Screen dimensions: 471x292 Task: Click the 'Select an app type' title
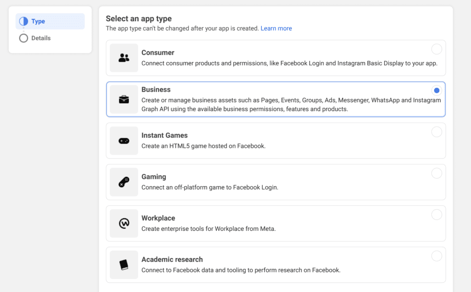[x=138, y=18]
